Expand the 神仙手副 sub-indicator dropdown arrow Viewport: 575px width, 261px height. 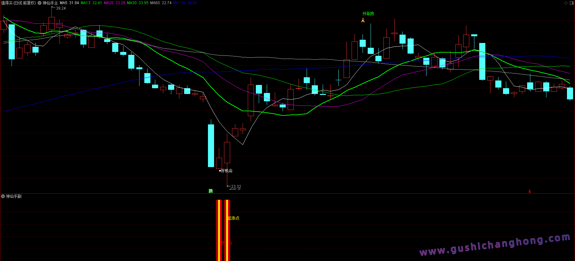[x=3, y=196]
